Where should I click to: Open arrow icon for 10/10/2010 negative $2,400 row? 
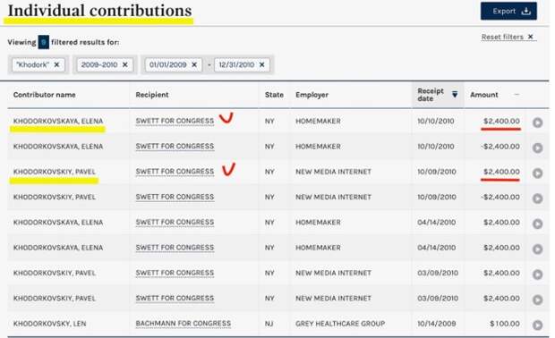(x=538, y=148)
